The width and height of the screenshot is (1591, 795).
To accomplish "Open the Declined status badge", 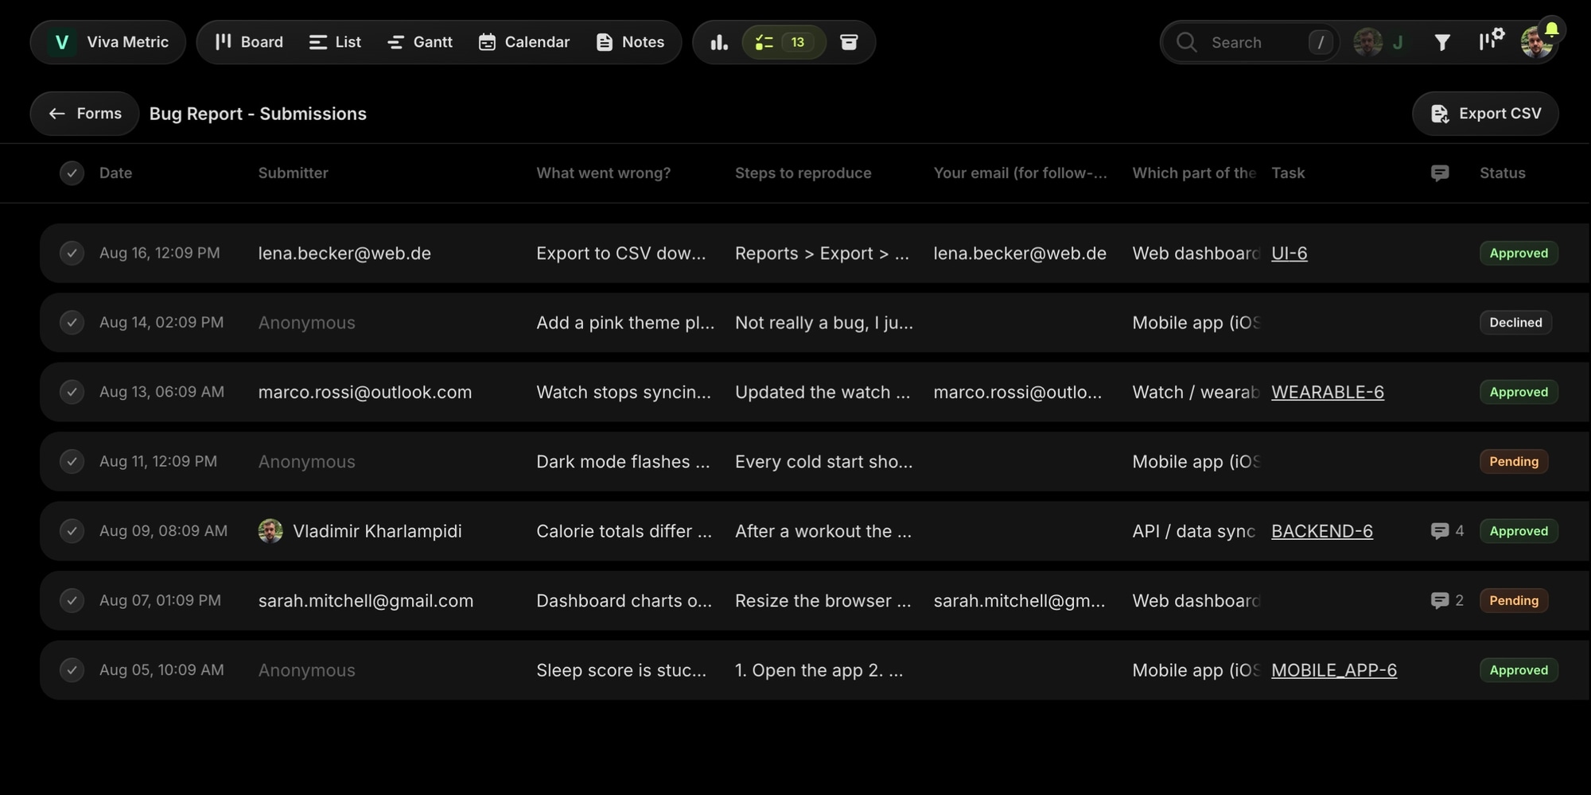I will [1515, 322].
